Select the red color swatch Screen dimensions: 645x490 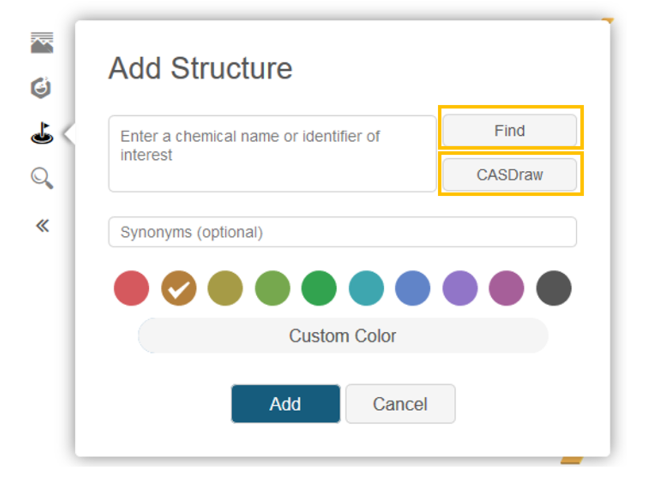click(132, 288)
